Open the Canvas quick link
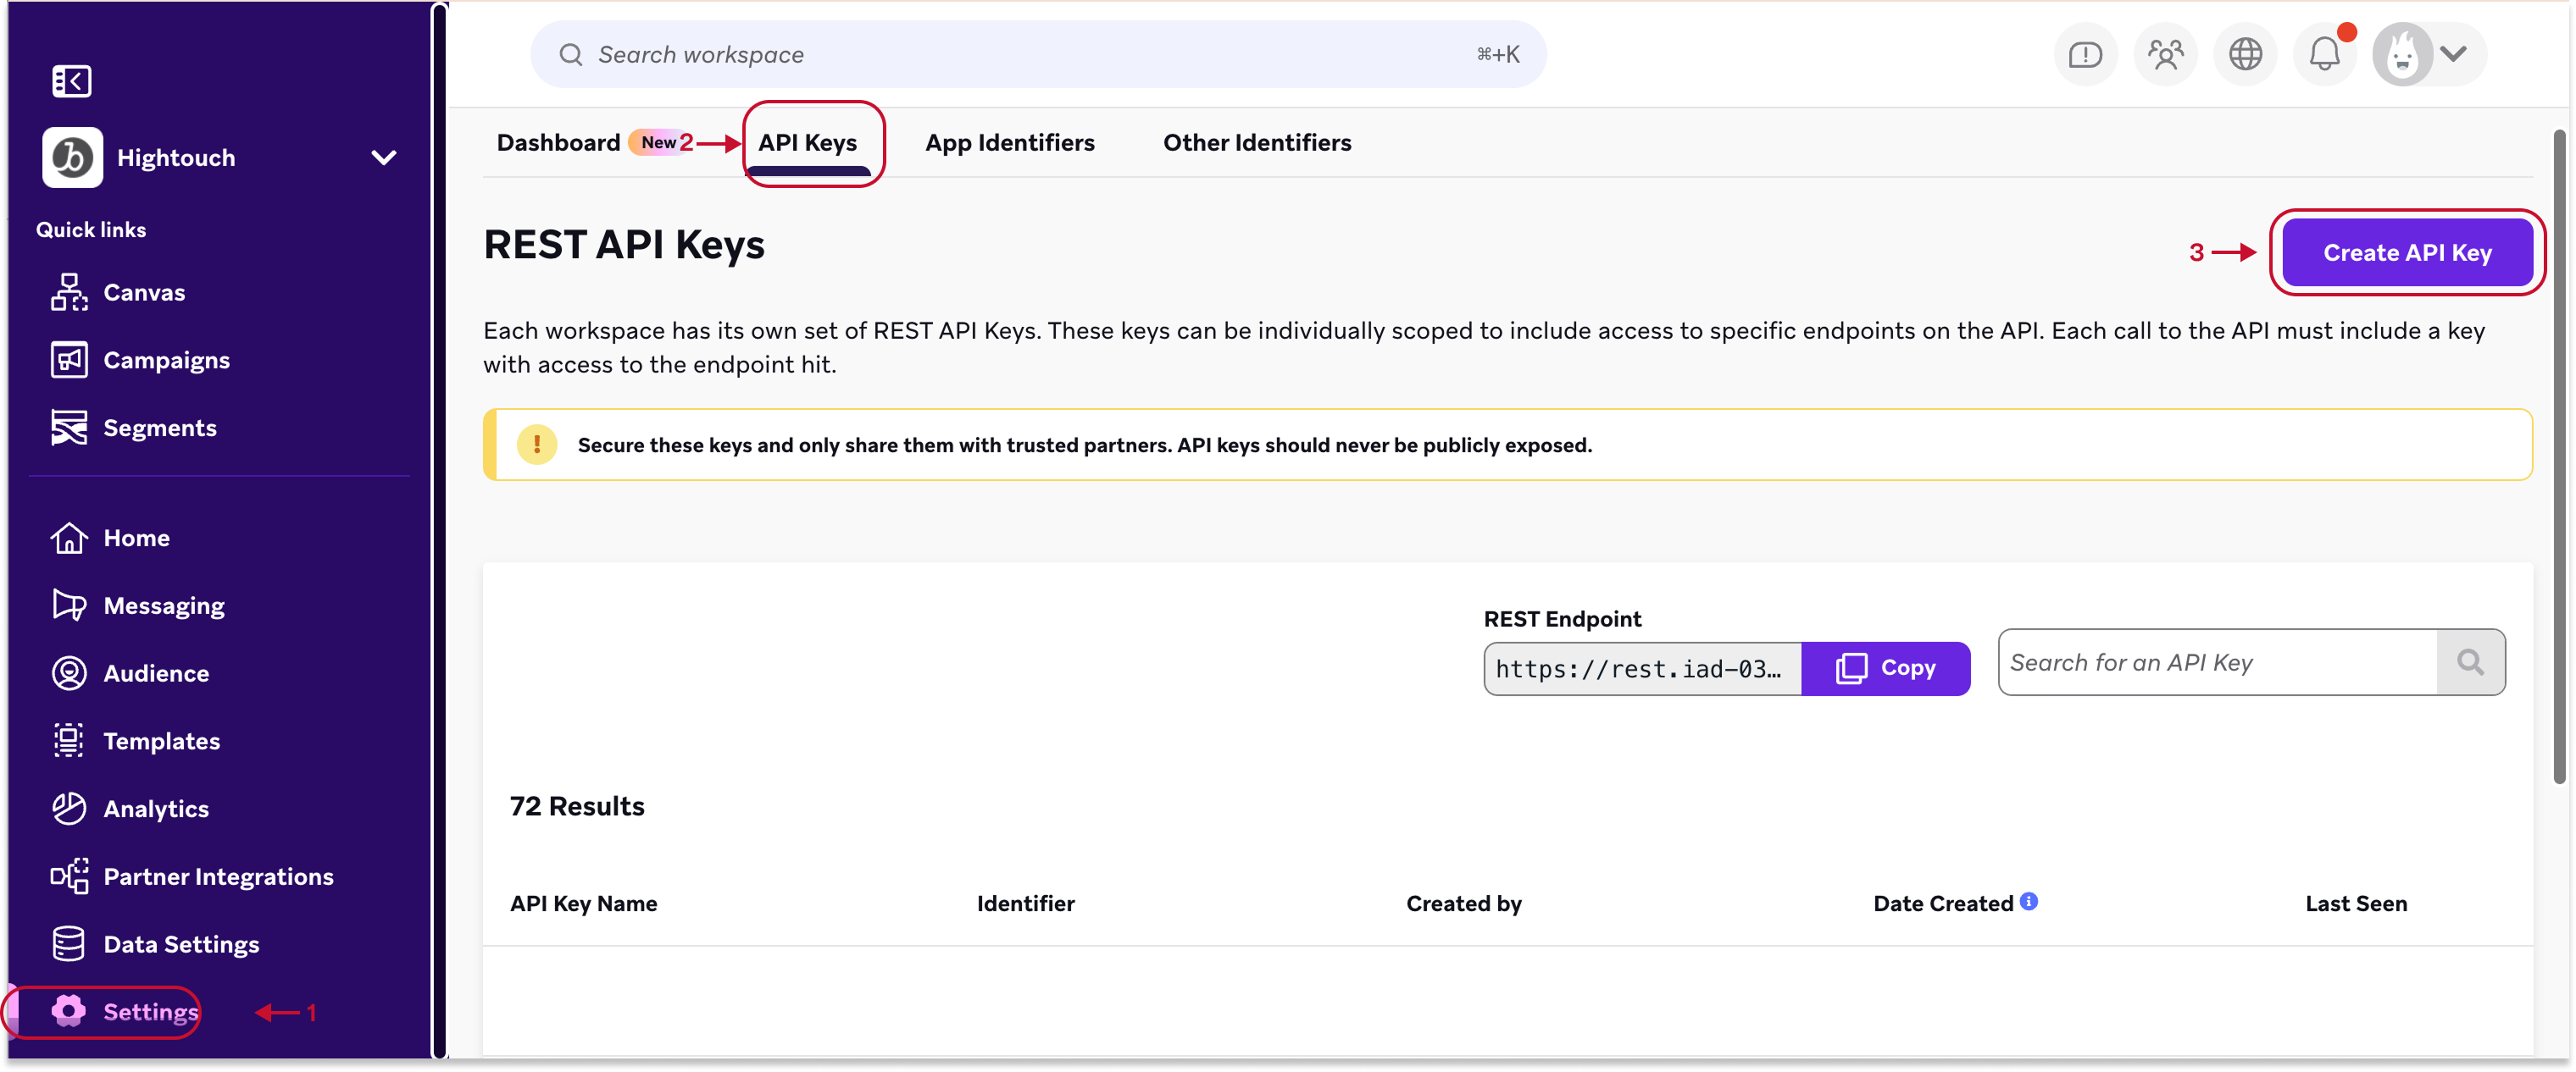This screenshot has width=2576, height=1072. coord(144,292)
